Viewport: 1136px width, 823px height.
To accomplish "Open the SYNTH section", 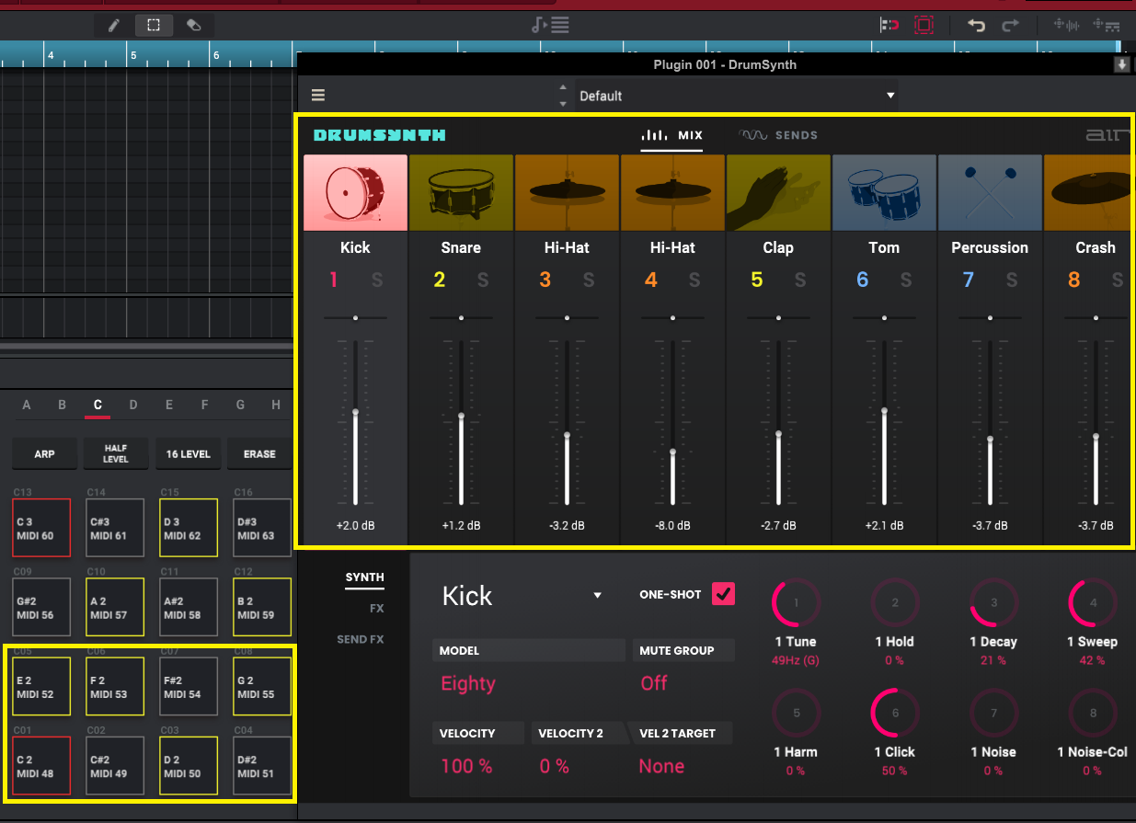I will [364, 577].
